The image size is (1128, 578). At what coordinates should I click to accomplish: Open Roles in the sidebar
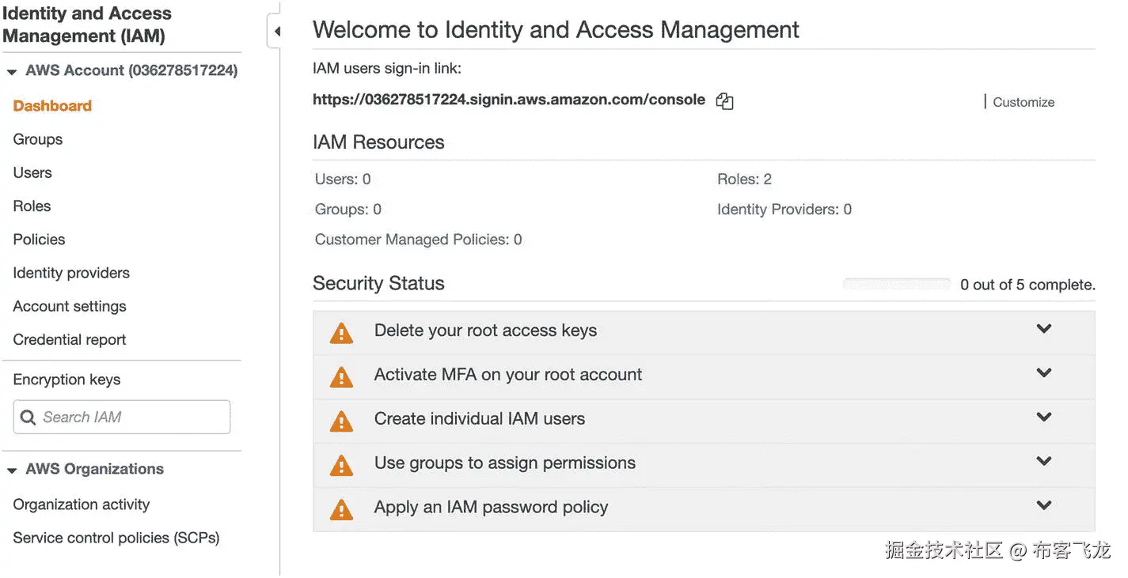[x=32, y=206]
